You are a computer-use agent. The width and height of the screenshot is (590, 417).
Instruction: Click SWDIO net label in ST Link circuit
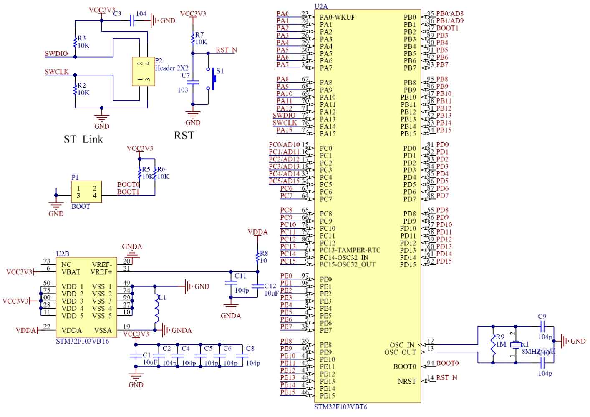point(56,54)
